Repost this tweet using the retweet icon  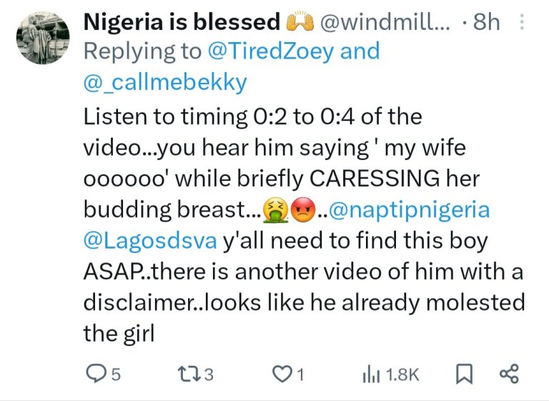pyautogui.click(x=187, y=374)
